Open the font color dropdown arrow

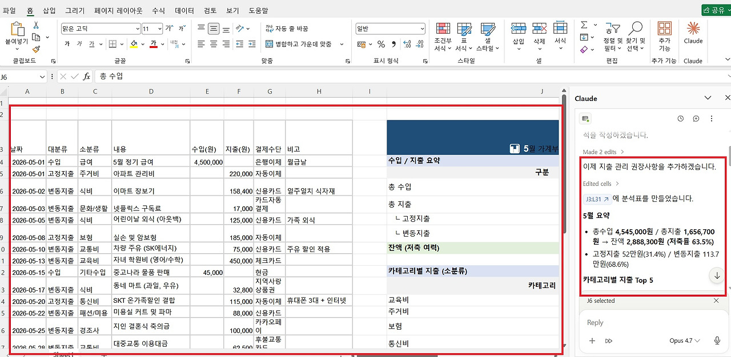click(x=162, y=44)
